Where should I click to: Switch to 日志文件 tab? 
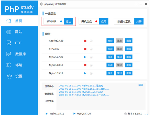[49, 101]
